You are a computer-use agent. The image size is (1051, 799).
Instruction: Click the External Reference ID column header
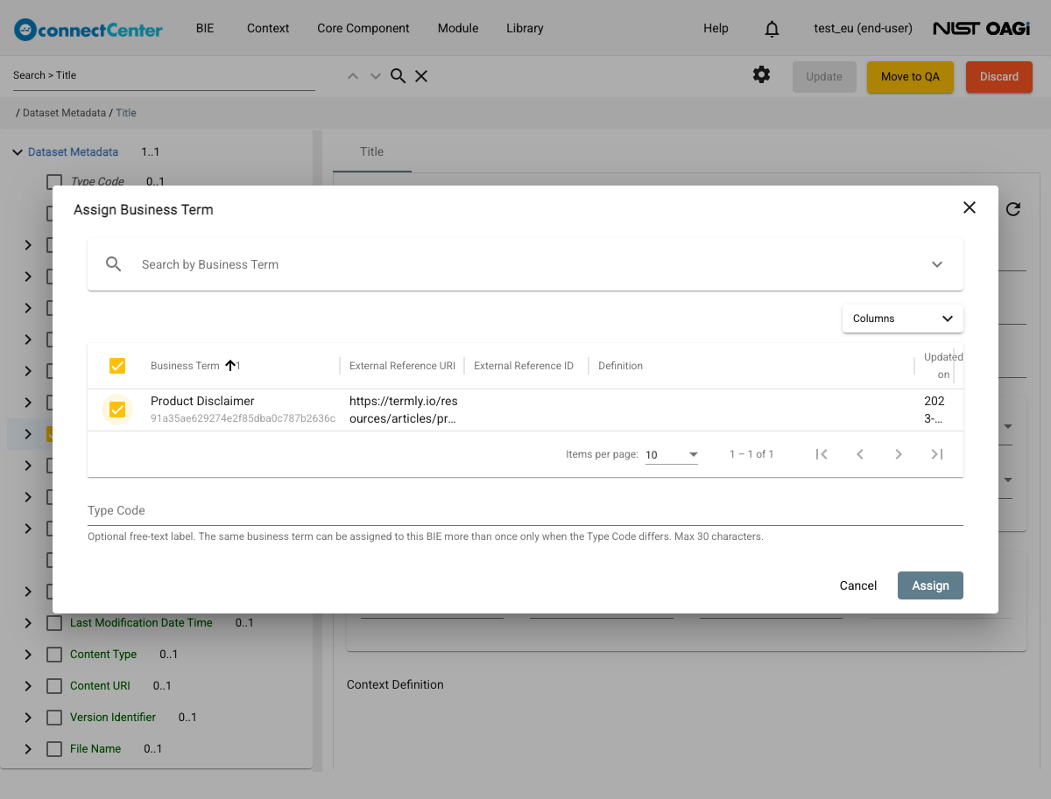(524, 366)
